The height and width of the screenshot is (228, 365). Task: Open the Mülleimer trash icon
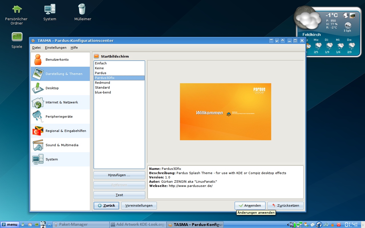[x=83, y=13]
